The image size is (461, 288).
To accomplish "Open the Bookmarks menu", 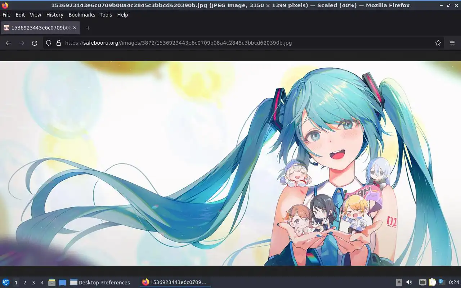I will (x=82, y=15).
